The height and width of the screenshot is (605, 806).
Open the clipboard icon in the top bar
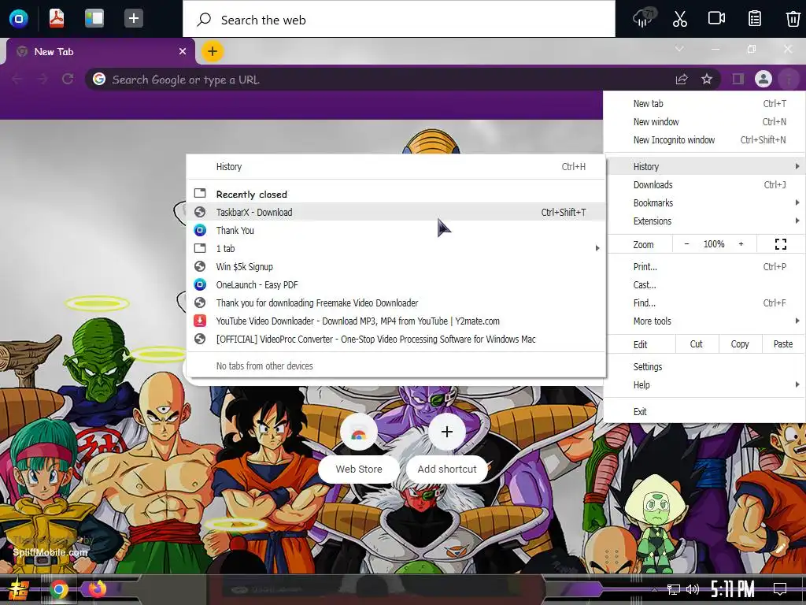(754, 19)
